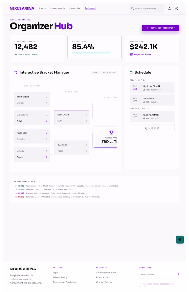189x292 pixels.
Task: Open the G2 vs NAVI schedule slot
Action: tap(152, 100)
